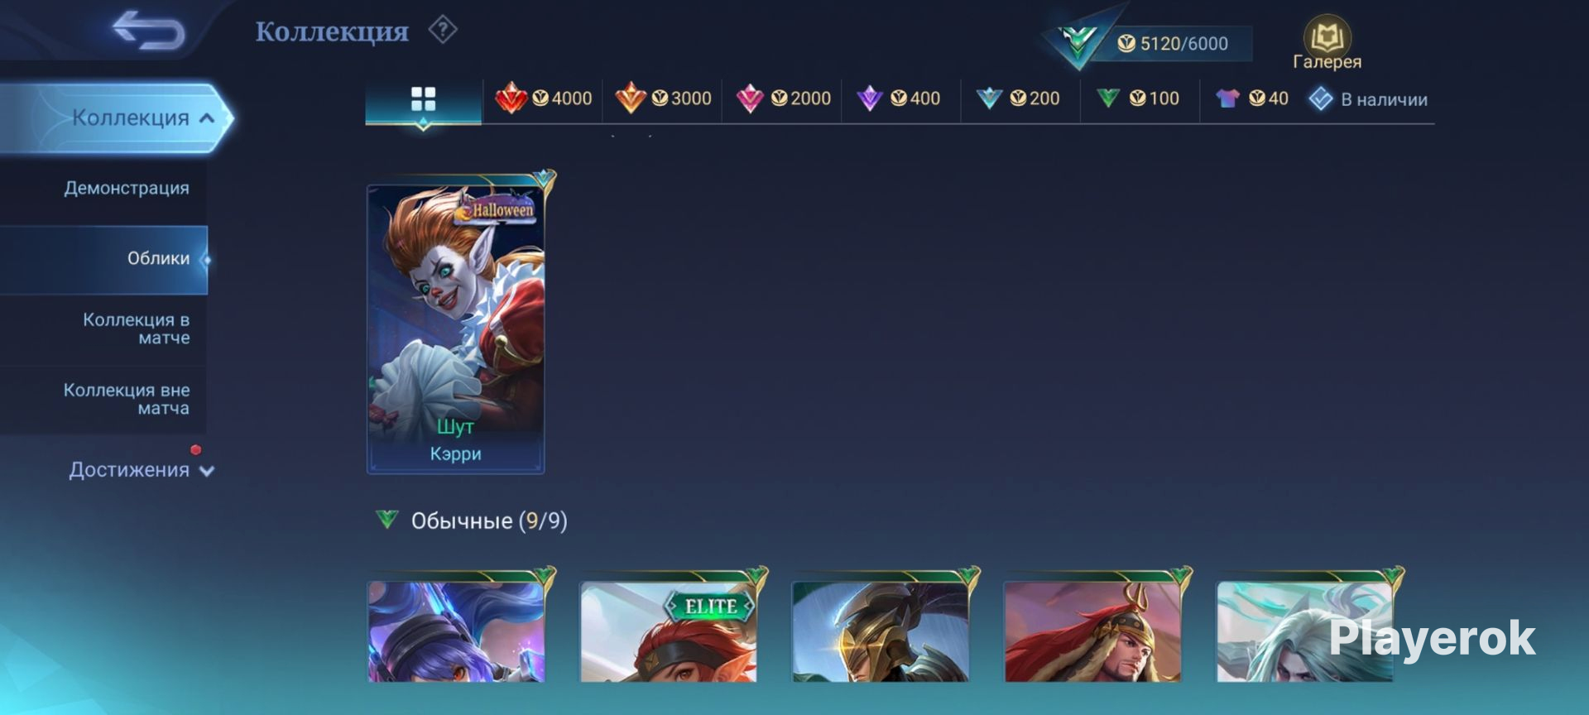Open the Галерея gallery icon
The height and width of the screenshot is (715, 1589).
coord(1327,43)
